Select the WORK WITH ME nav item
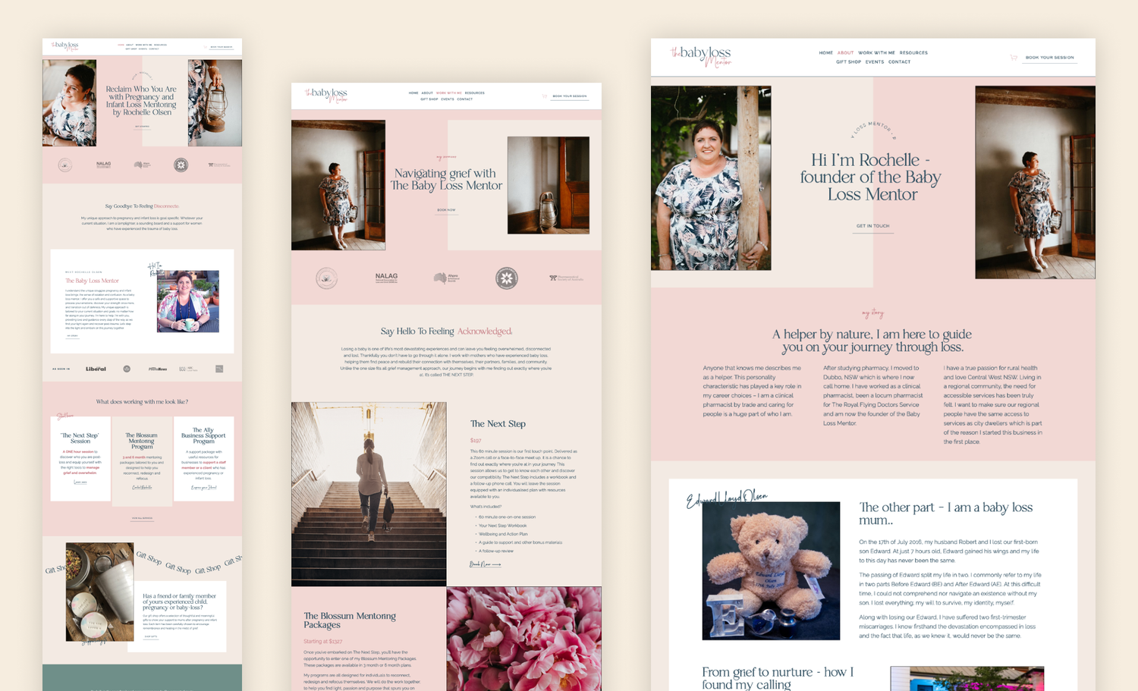Screen dimensions: 1138x691 tap(879, 52)
